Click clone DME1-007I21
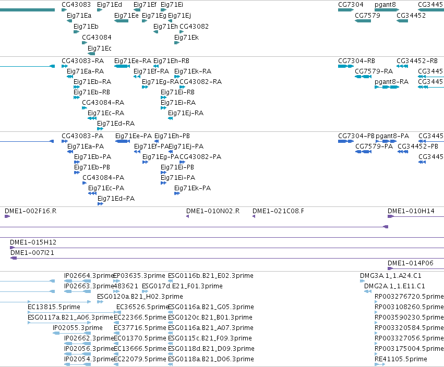444x367 pixels. pyautogui.click(x=32, y=253)
